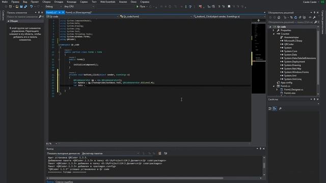The image size is (326, 183).
Task: Close the Вывод output panel
Action: pos(264,149)
